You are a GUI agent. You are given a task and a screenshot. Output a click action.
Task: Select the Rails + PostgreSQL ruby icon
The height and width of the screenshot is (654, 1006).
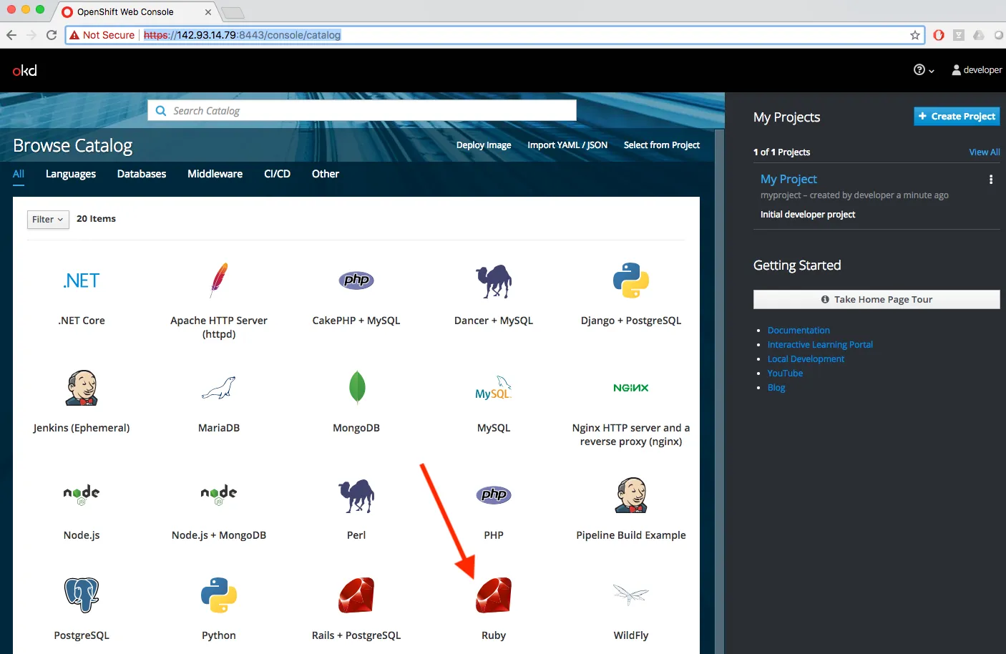pos(356,595)
